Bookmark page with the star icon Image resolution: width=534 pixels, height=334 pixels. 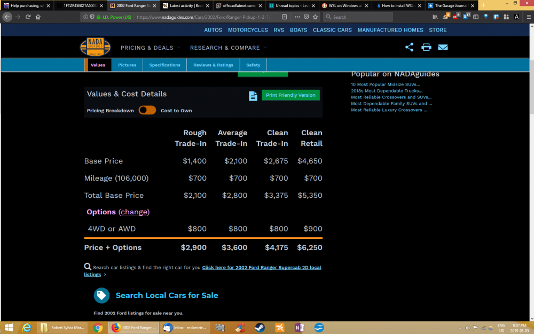[x=316, y=17]
